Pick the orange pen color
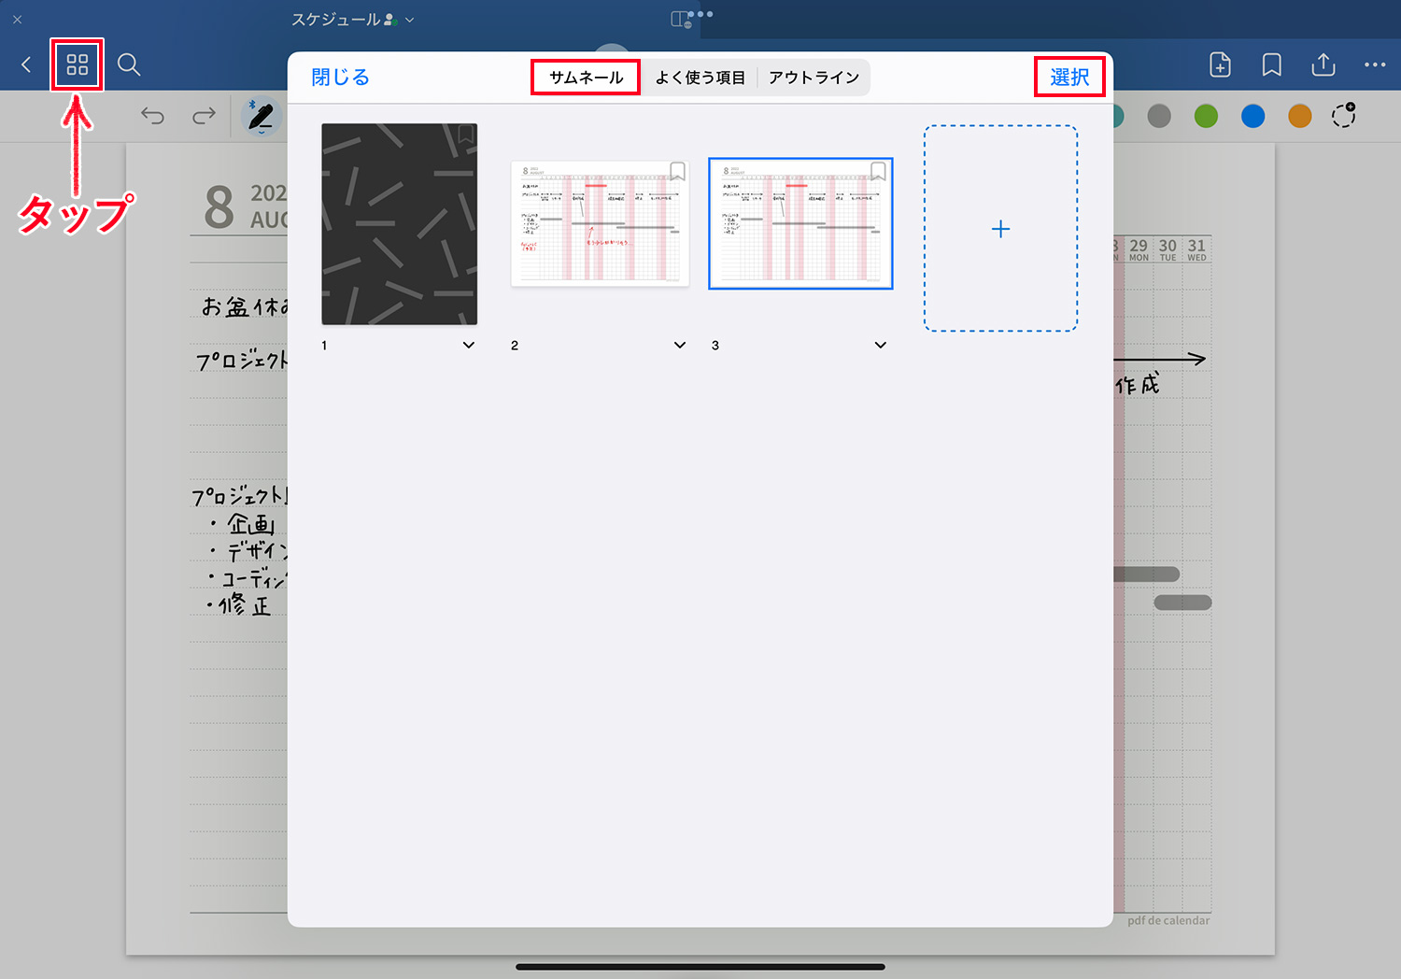This screenshot has width=1401, height=979. click(x=1299, y=116)
